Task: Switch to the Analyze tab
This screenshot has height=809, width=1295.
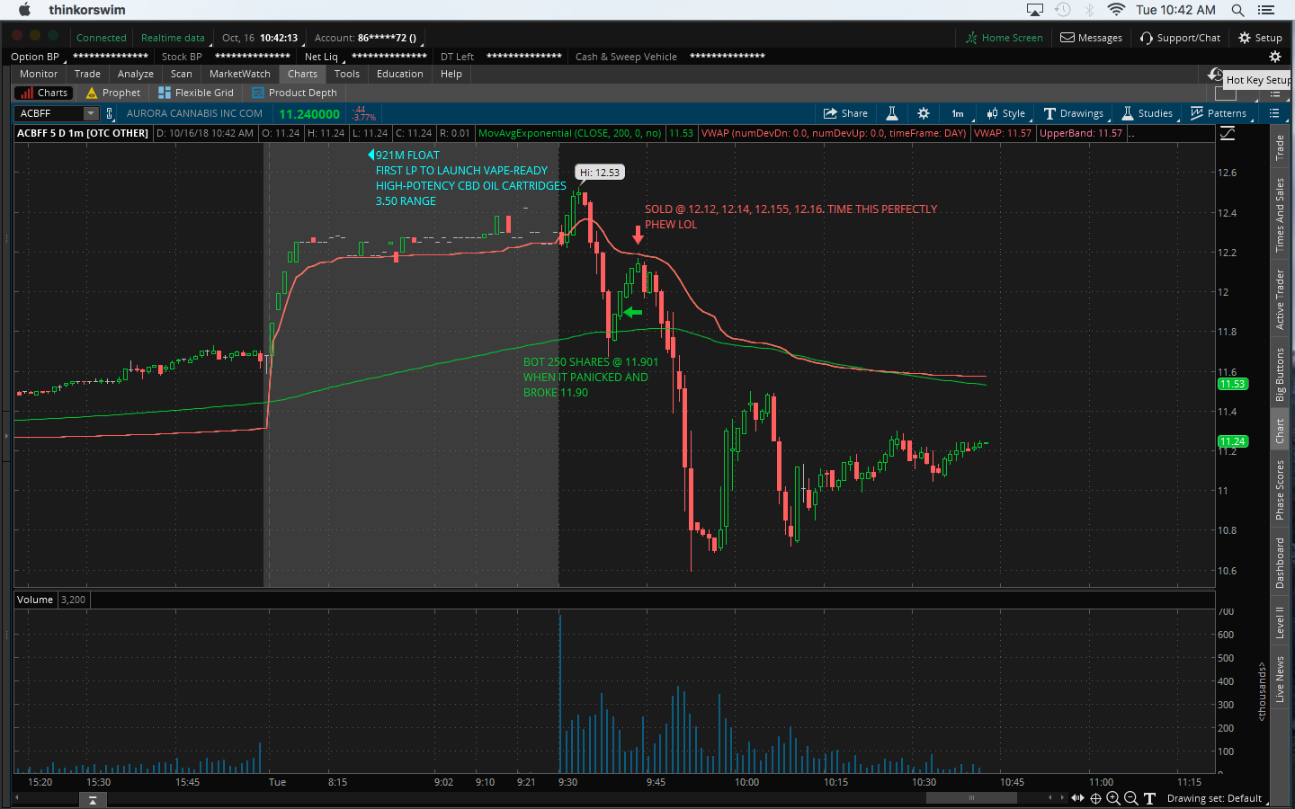Action: click(x=136, y=74)
